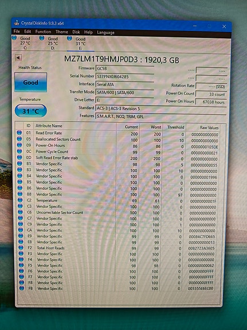
Task: Click the blue status icon for the Temperature attribute row
Action: click(x=20, y=200)
